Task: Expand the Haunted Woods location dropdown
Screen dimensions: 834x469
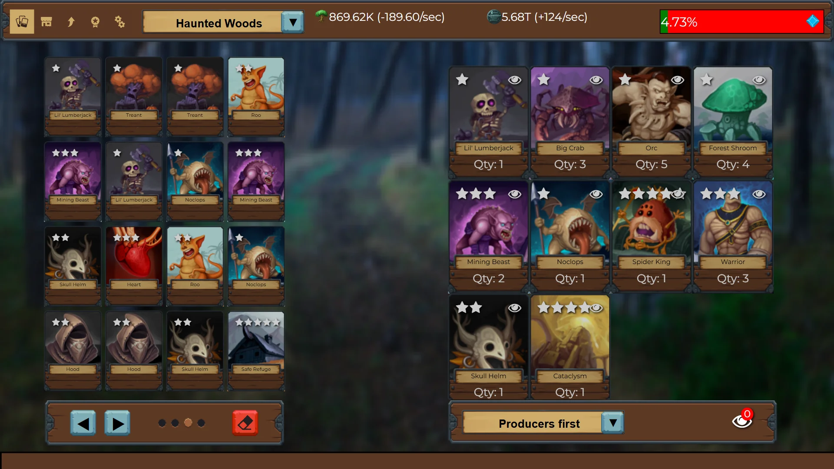Action: (x=293, y=22)
